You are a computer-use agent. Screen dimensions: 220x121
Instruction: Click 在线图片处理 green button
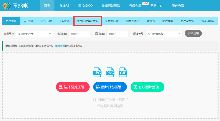[147, 87]
